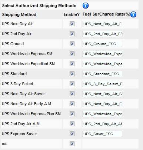
Task: Select UPS_3_Day_Select fuel surcharge field
Action: coord(102,84)
